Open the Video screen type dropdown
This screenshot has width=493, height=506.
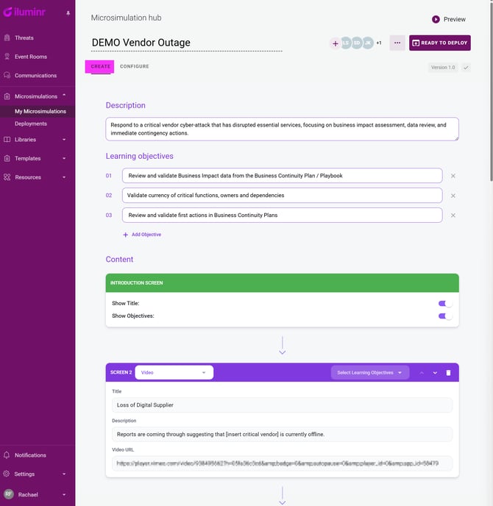point(174,373)
